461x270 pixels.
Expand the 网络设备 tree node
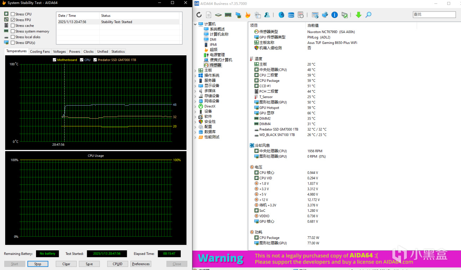coord(196,101)
